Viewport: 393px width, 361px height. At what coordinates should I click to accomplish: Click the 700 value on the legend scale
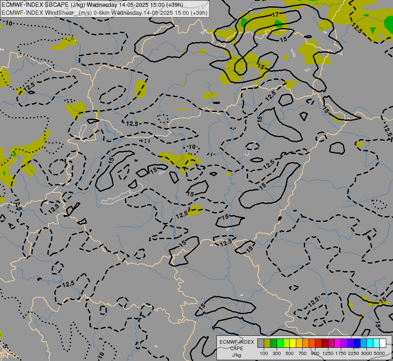[303, 353]
